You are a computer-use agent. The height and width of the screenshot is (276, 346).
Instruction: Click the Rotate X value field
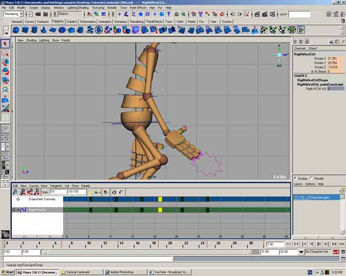(x=335, y=59)
